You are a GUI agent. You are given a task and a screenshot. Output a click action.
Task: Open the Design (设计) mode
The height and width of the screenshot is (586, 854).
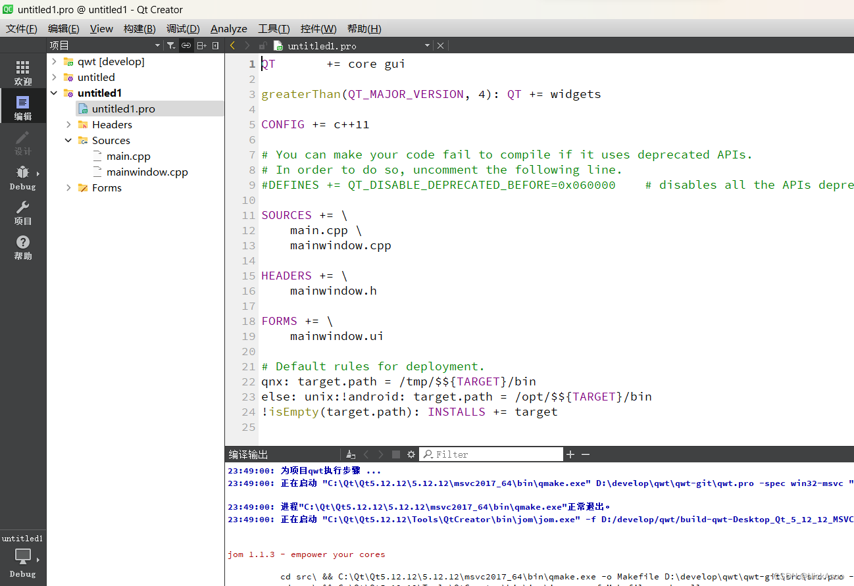point(23,142)
